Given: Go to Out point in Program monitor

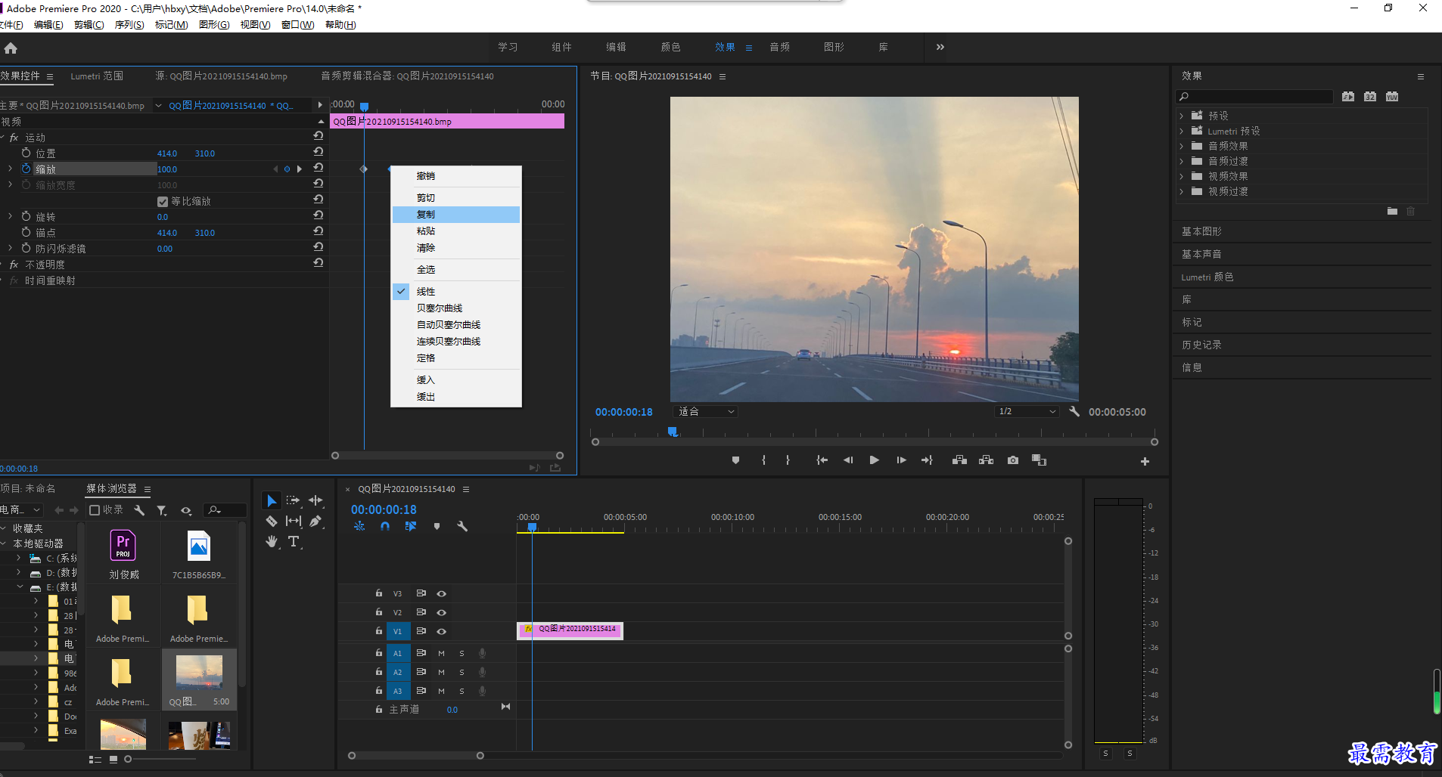Looking at the screenshot, I should (927, 460).
